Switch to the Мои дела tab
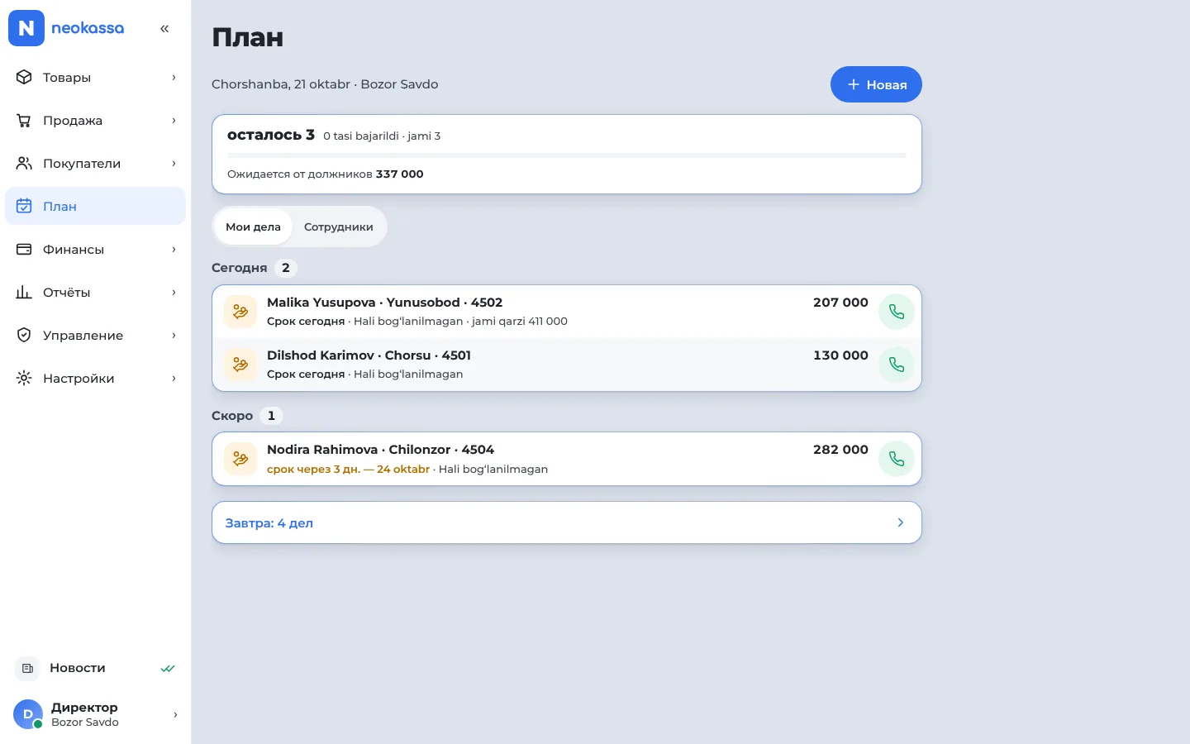Viewport: 1190px width, 744px height. (x=253, y=227)
